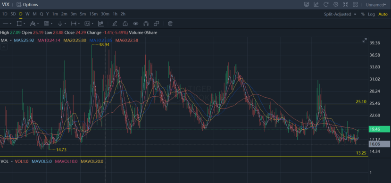Click the candlestick chart type icon
The width and height of the screenshot is (391, 183).
click(101, 24)
